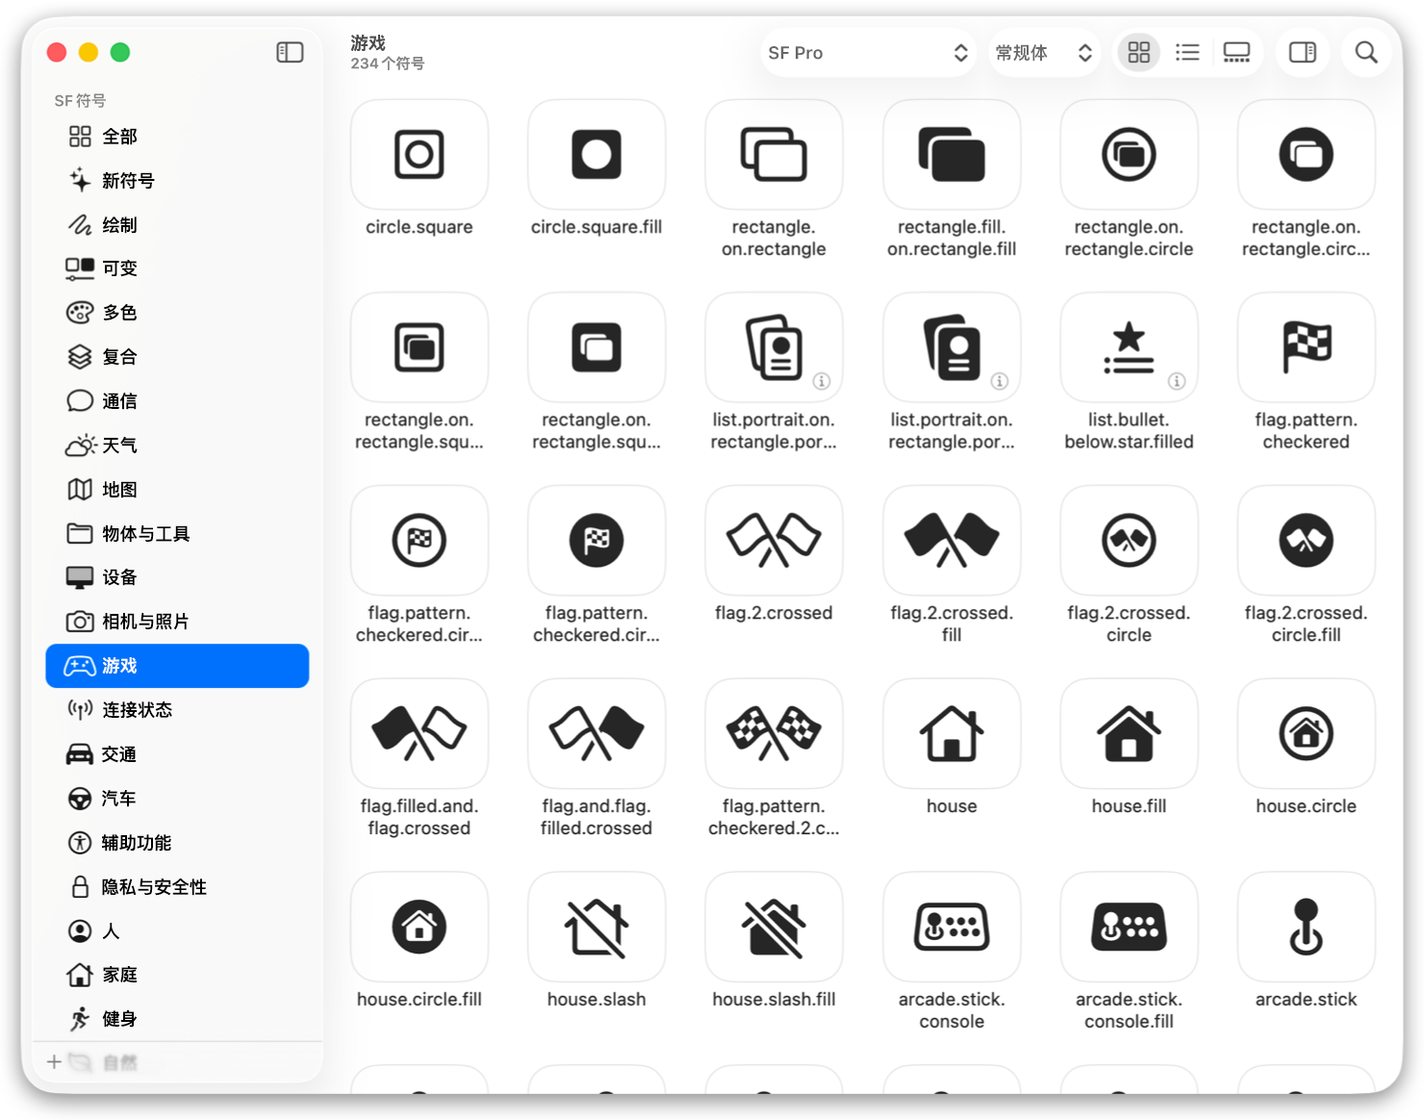Open the 地图 category

[177, 490]
